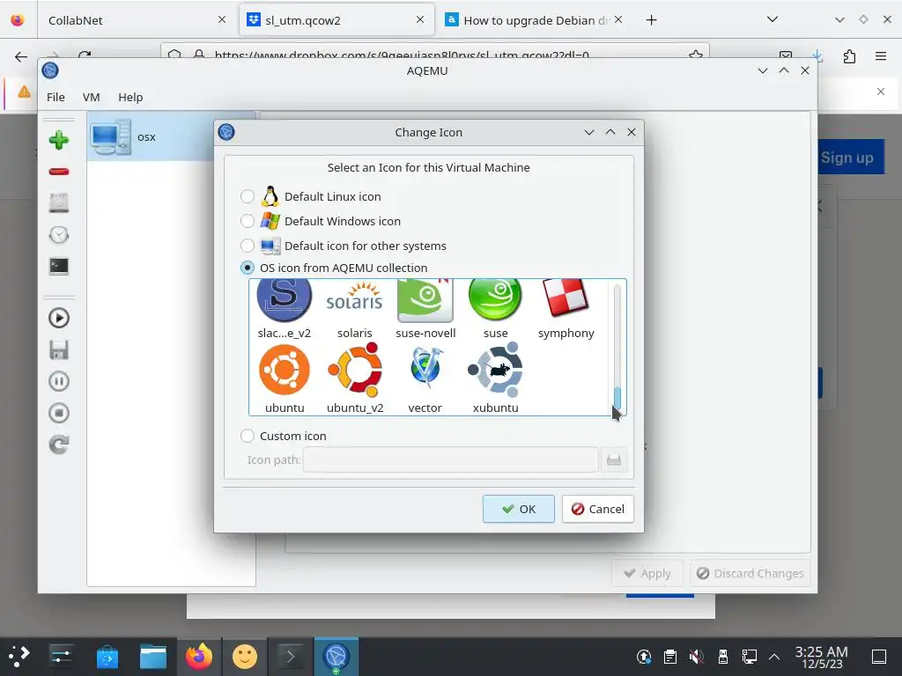This screenshot has width=902, height=676.
Task: Open the Help menu in AQEMU
Action: [130, 97]
